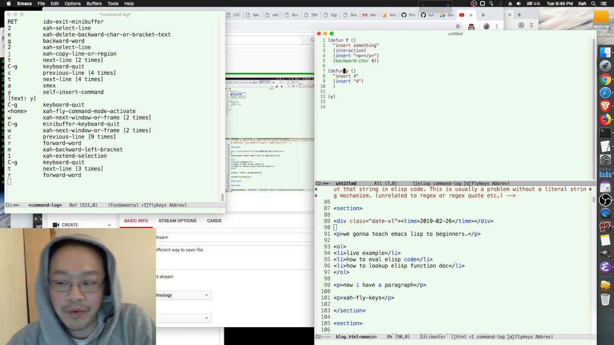Viewport: 614px width, 345px height.
Task: Open the Tools menu
Action: coord(113,3)
